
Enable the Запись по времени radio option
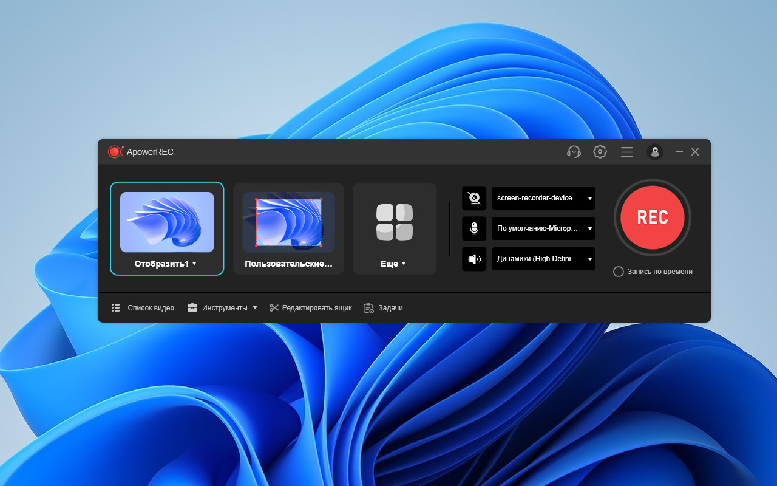619,272
